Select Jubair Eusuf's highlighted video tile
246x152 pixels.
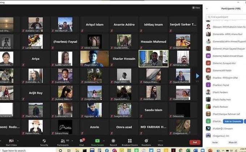(x=153, y=58)
